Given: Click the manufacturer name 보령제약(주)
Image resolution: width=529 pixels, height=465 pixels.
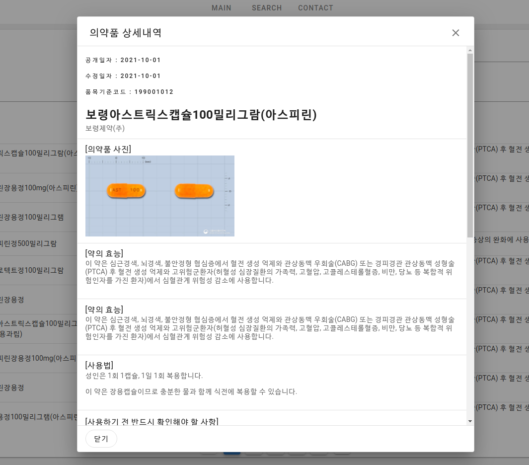Looking at the screenshot, I should pyautogui.click(x=105, y=128).
